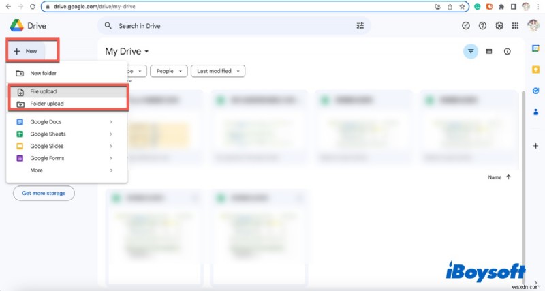
Task: Bookmark page with star icon
Action: point(462,7)
